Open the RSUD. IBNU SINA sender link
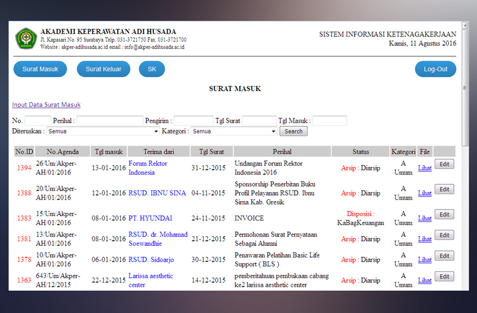 coord(157,193)
